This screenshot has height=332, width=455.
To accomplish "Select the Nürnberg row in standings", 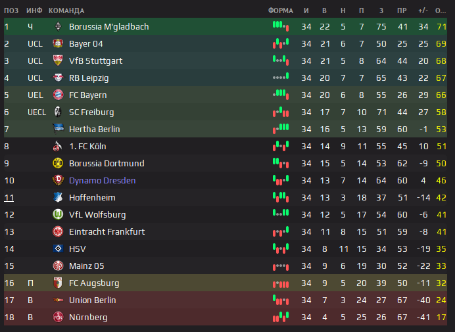I will click(226, 317).
